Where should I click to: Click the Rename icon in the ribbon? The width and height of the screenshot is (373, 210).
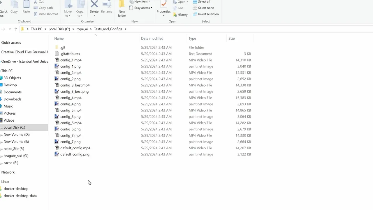click(x=106, y=4)
